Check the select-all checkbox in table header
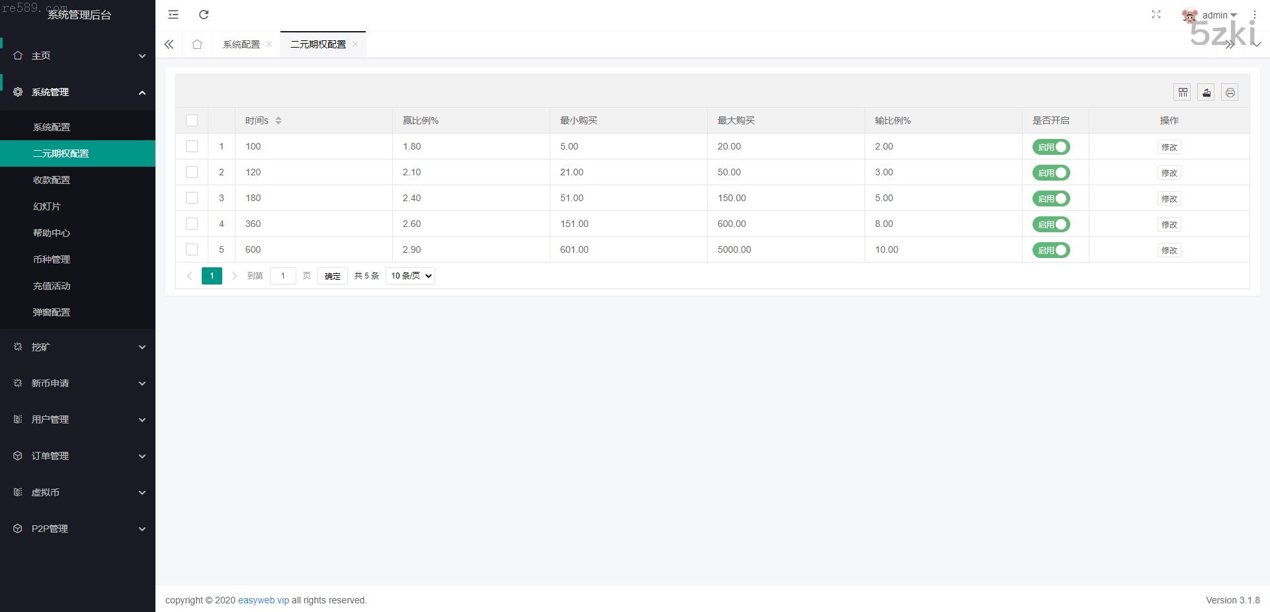The height and width of the screenshot is (612, 1270). [192, 120]
